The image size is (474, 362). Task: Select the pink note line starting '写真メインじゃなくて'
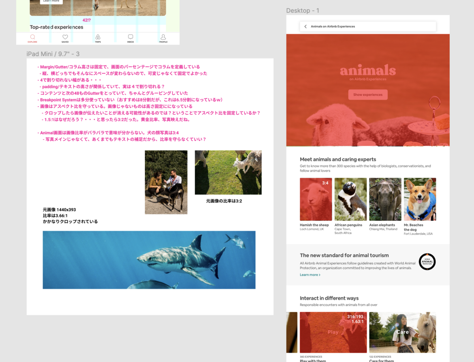[x=124, y=139]
